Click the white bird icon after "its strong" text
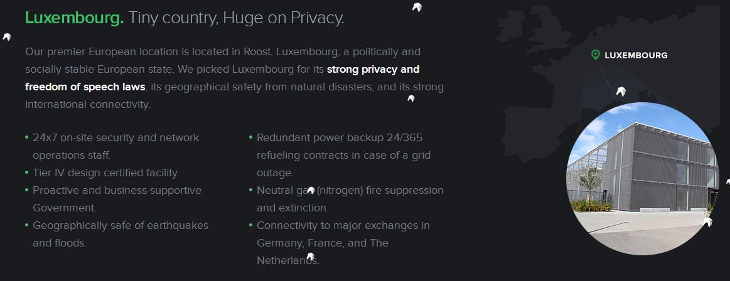The image size is (730, 281). tap(411, 98)
